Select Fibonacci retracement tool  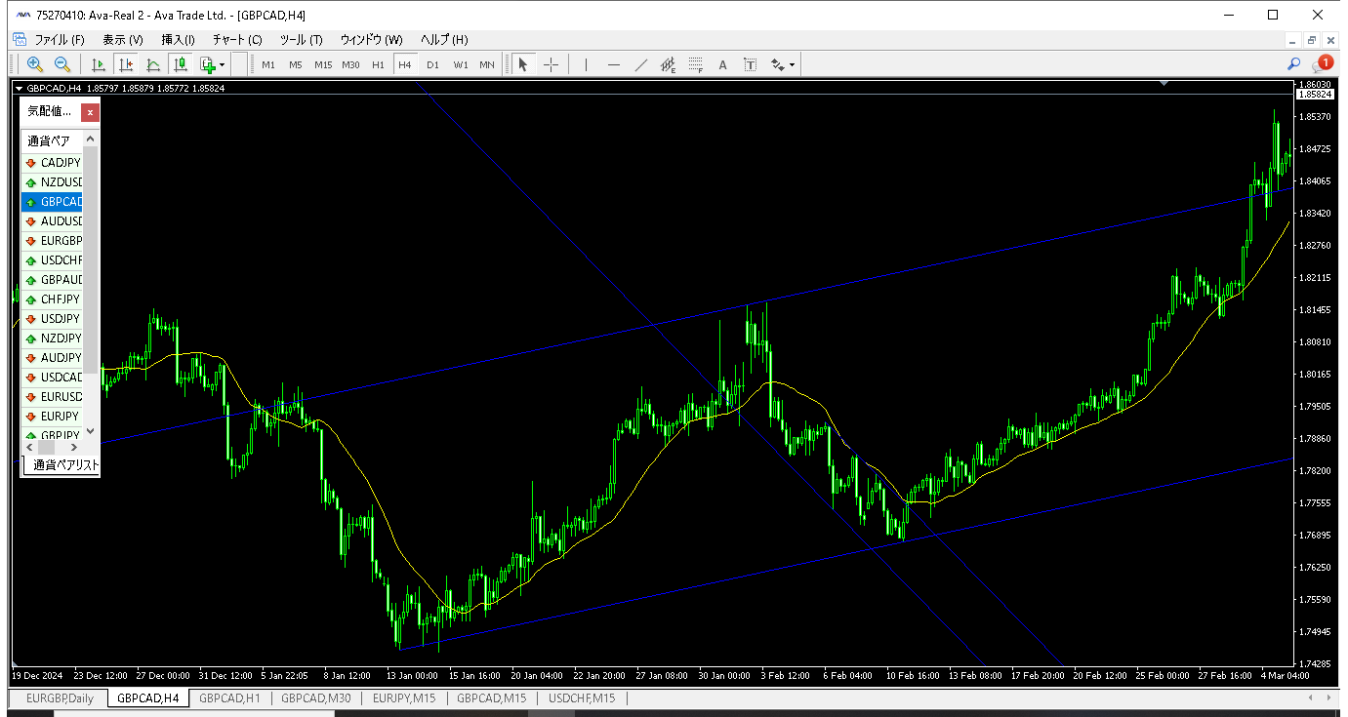pos(695,64)
